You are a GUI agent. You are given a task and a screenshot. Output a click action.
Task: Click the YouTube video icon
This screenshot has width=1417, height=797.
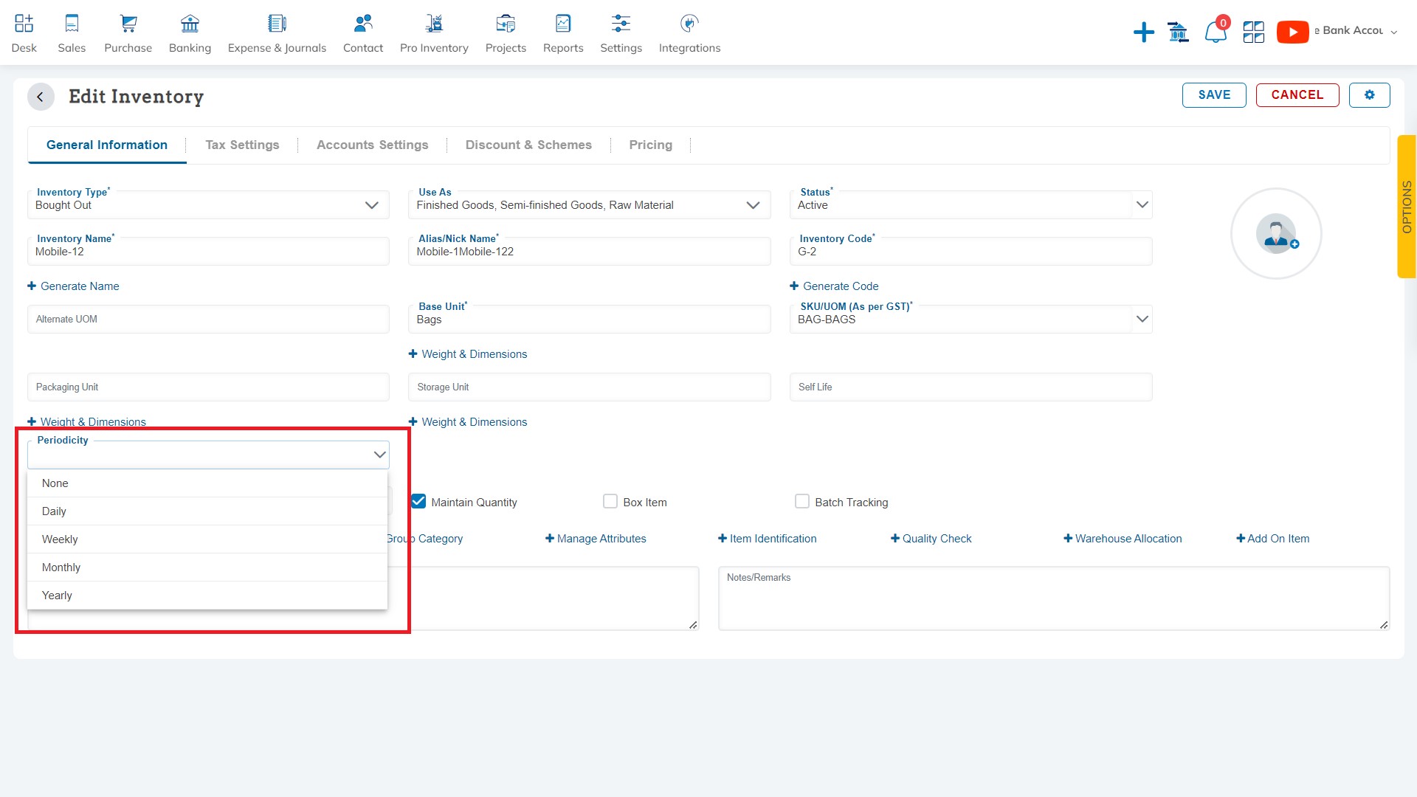1292,32
